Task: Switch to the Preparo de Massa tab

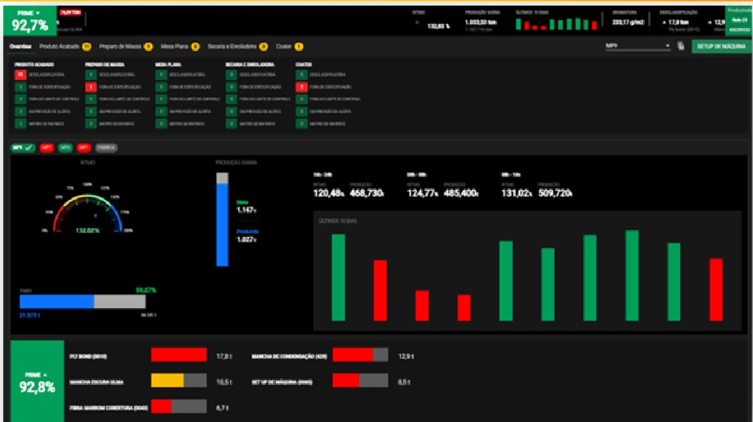Action: [x=121, y=46]
